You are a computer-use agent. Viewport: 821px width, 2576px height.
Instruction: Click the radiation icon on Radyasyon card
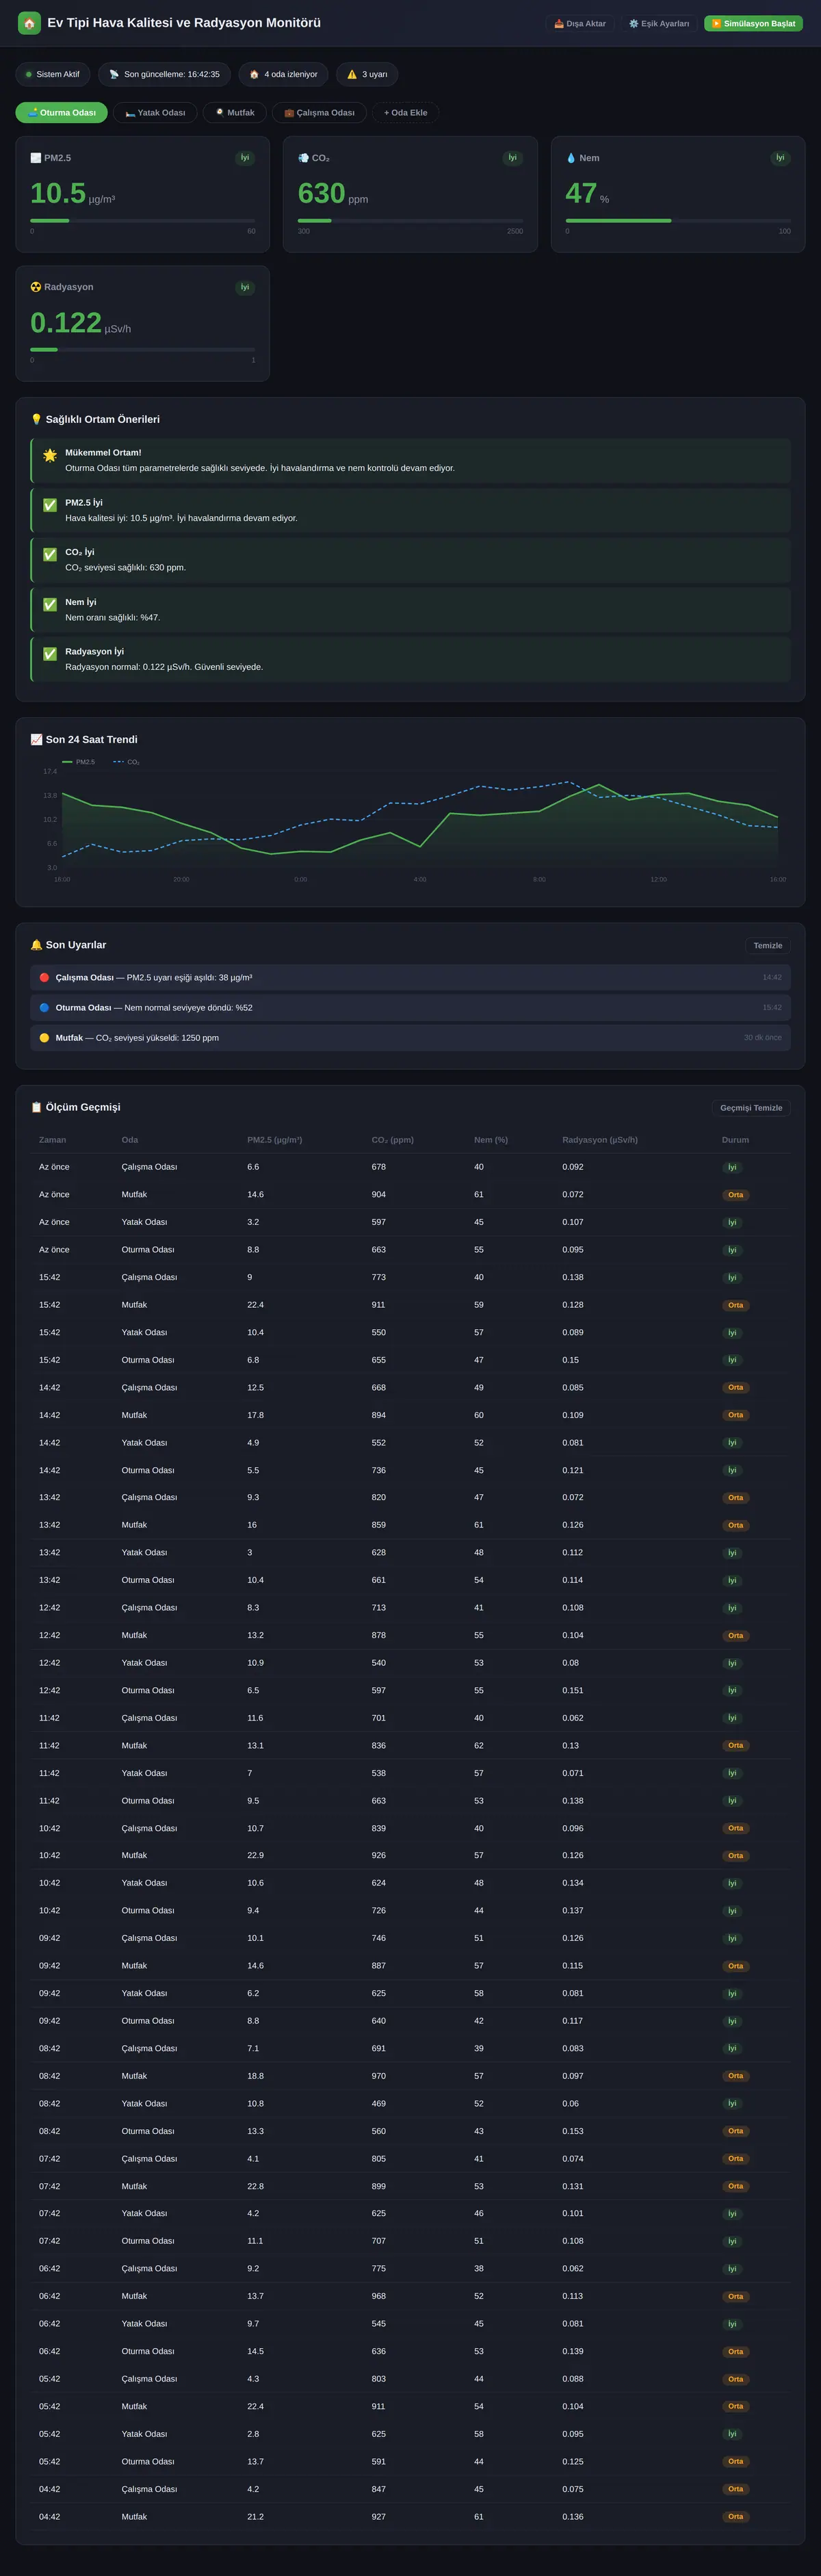point(36,287)
